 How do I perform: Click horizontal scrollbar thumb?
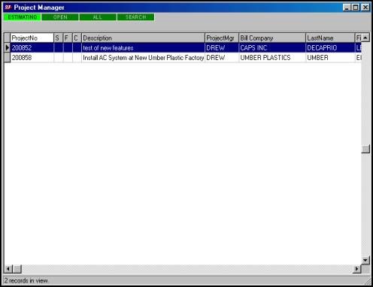tap(17, 269)
